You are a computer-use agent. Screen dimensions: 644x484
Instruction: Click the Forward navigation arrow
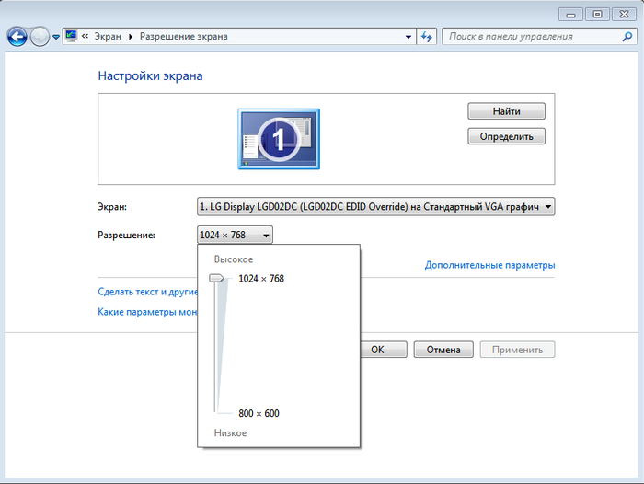(40, 37)
